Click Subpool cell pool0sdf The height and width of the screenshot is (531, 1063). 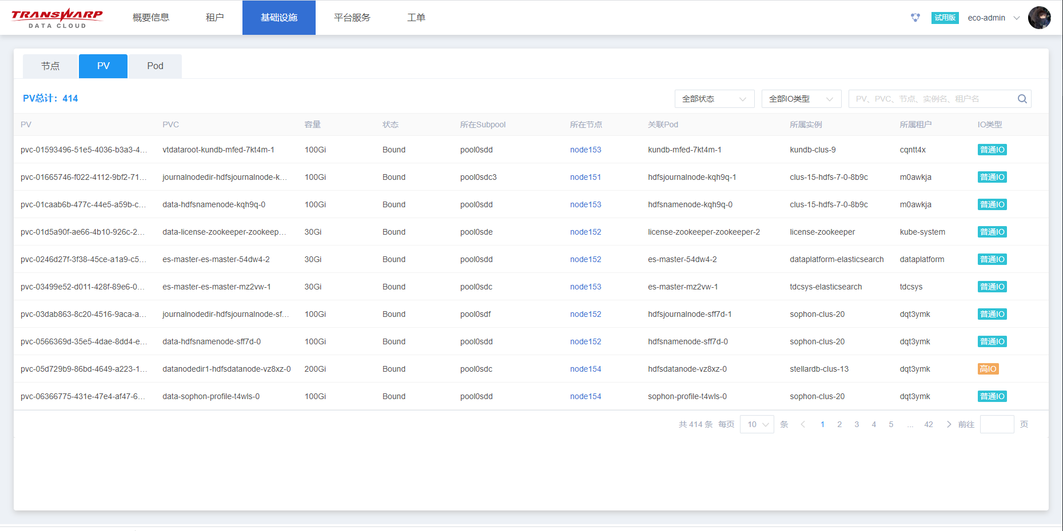pyautogui.click(x=476, y=314)
